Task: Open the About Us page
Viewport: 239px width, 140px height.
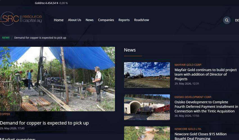Action: 75,20
